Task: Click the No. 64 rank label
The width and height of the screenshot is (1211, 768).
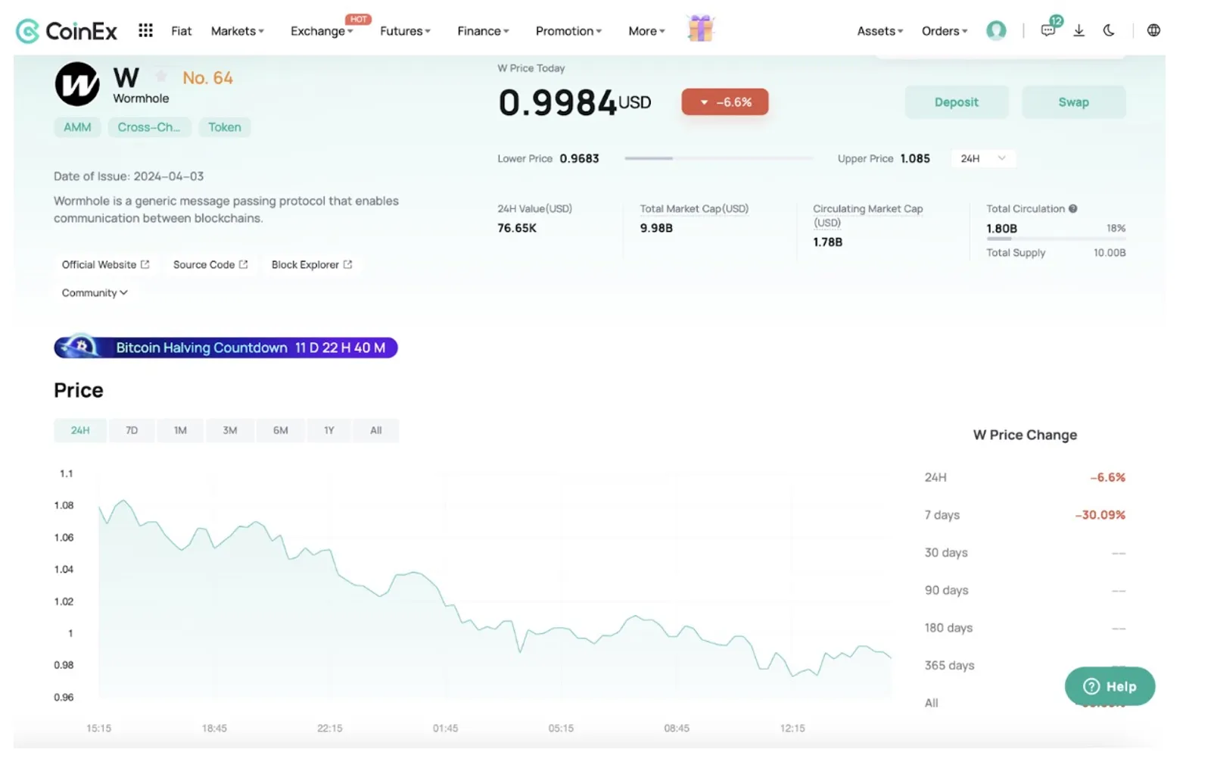Action: (207, 78)
